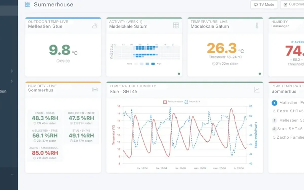Viewport: 304px width, 190px height.
Task: Click the Humidity Græsengen card title
Action: [x=280, y=24]
